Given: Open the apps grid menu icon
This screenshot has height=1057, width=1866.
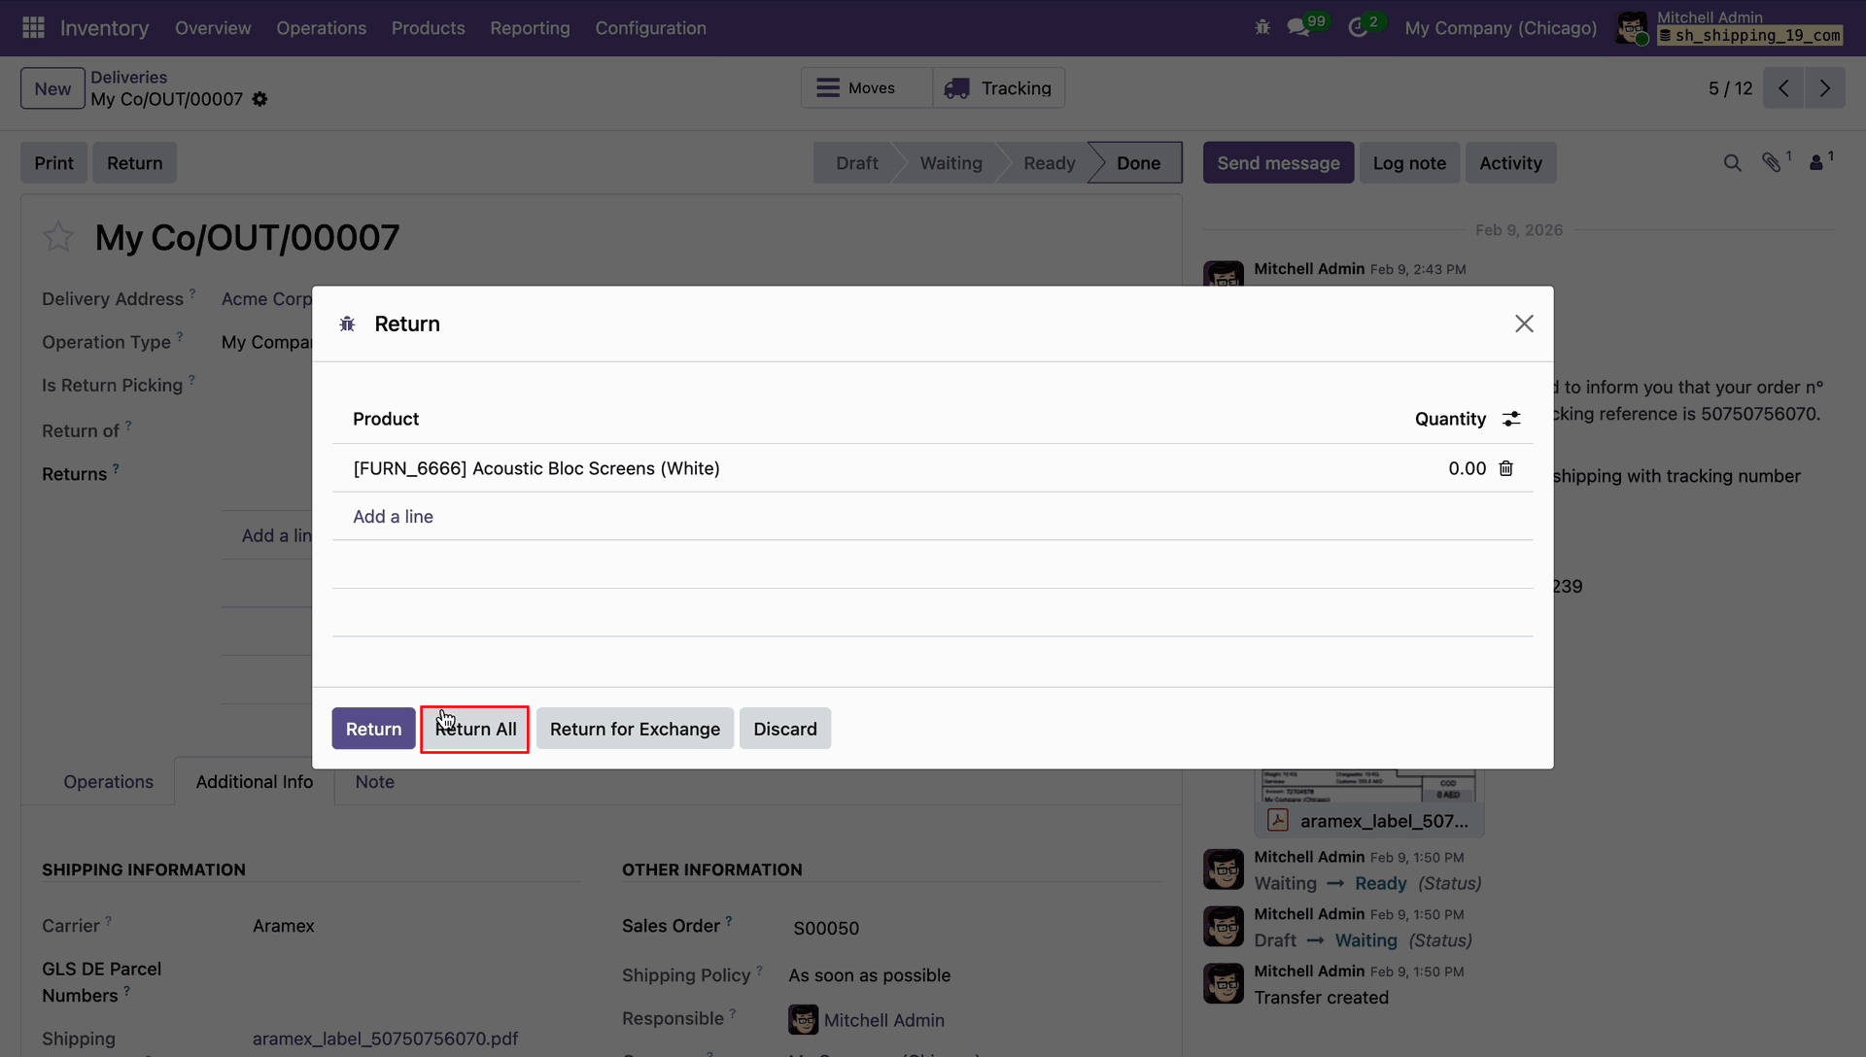Looking at the screenshot, I should pos(33,28).
